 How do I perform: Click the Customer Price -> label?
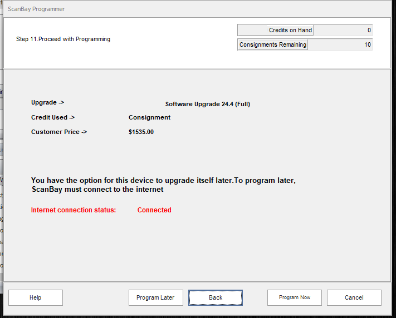click(59, 132)
